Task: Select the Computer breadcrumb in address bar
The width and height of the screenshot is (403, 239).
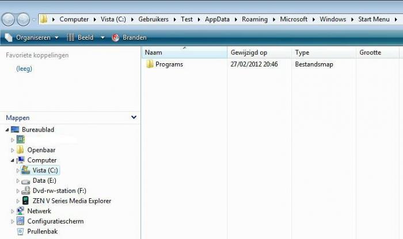Action: click(x=74, y=19)
